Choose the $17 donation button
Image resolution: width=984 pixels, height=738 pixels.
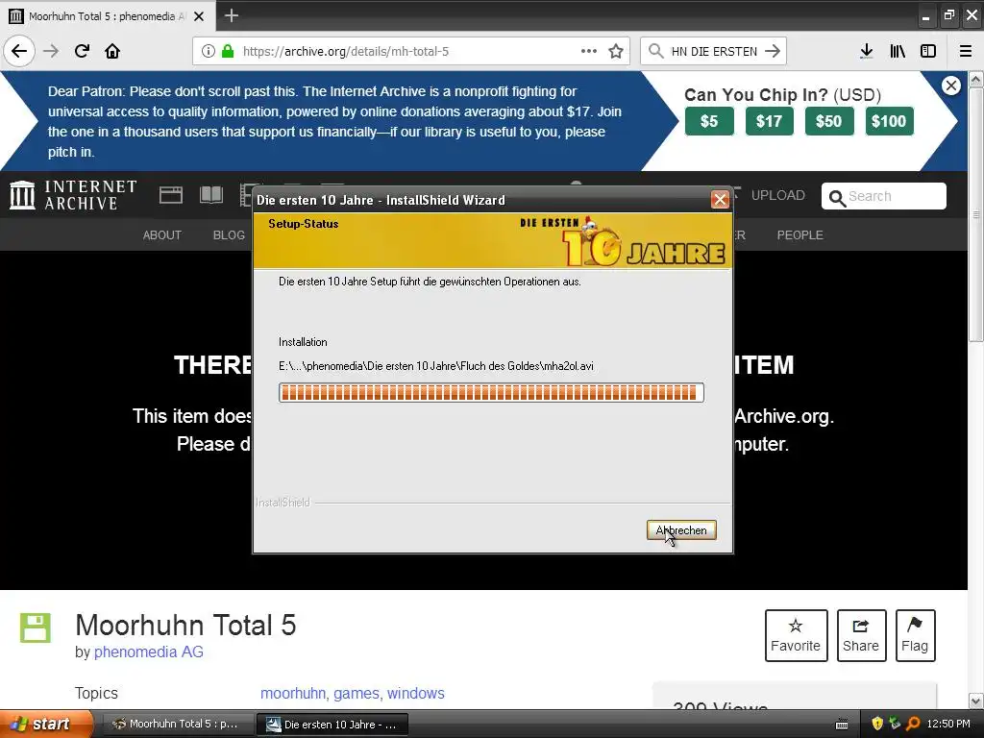pyautogui.click(x=770, y=121)
